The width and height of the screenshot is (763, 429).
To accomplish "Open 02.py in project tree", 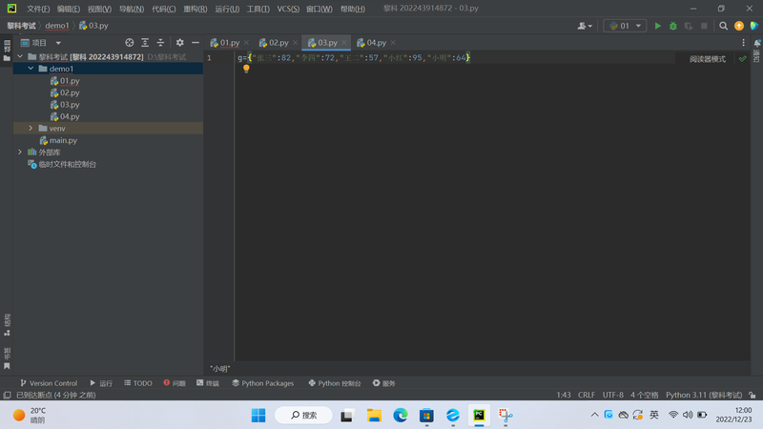I will pos(65,92).
